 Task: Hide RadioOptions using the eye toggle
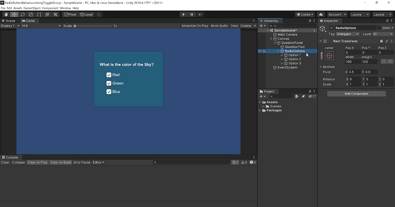click(x=260, y=51)
